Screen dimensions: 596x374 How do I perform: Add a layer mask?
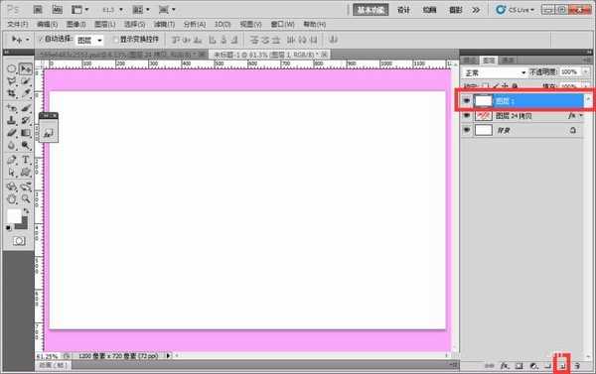pyautogui.click(x=519, y=366)
